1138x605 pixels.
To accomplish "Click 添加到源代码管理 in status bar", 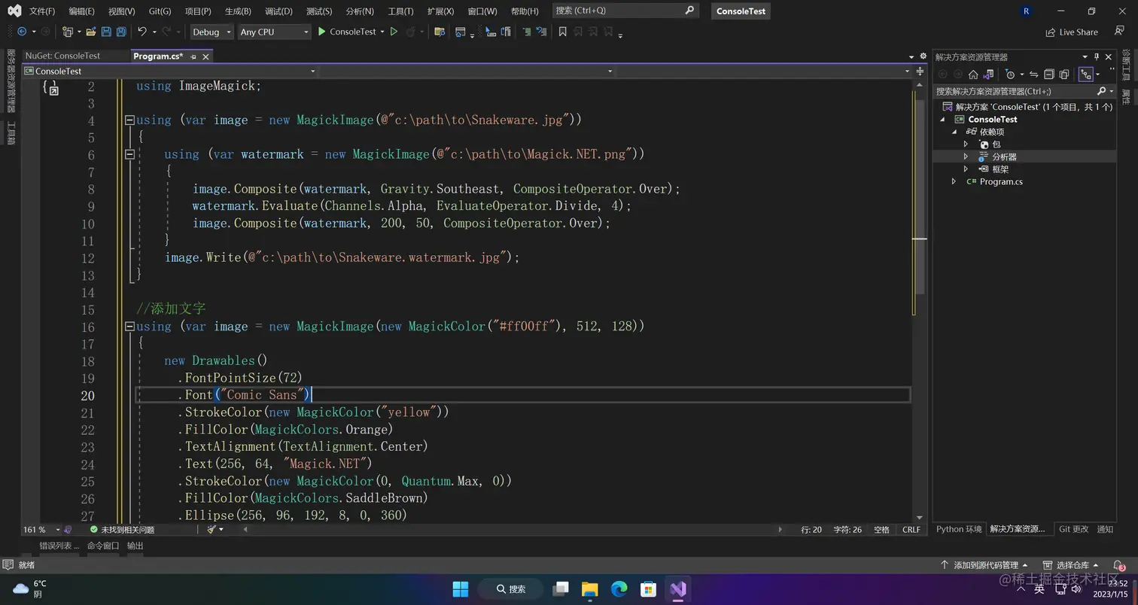I will click(983, 565).
